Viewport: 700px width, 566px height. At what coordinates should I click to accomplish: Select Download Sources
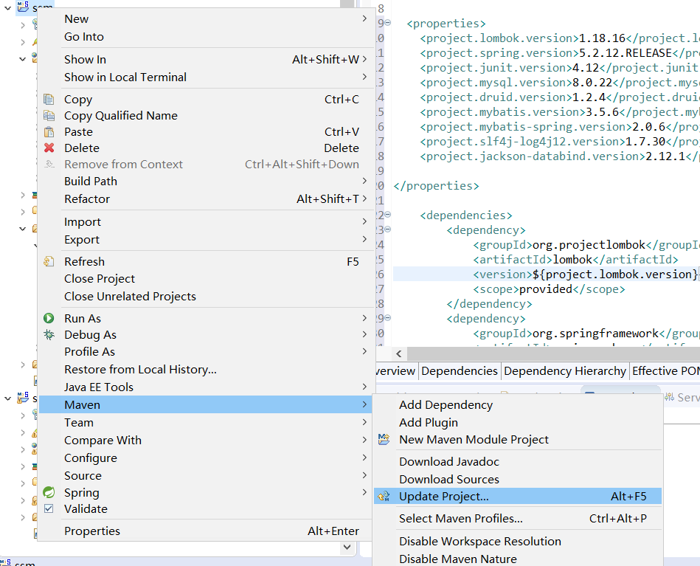518,479
